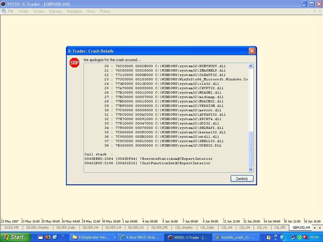323x242 pixels.
Task: Click the ExecuteStaticAsm@CExpertInterior call stack line
Action: [x=148, y=159]
